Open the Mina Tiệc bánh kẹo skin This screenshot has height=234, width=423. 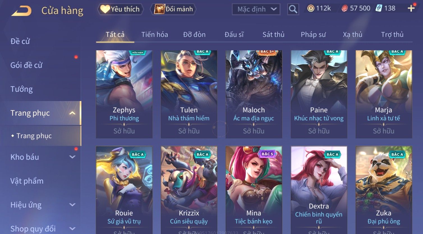(254, 190)
